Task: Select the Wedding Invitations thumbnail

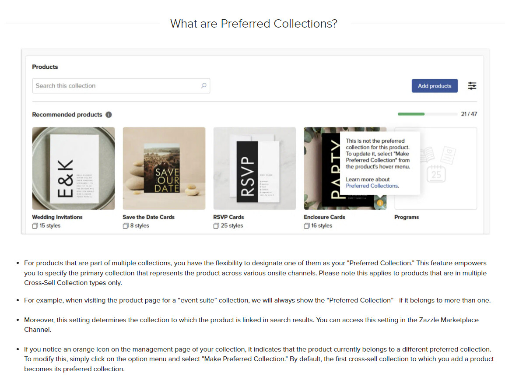Action: pyautogui.click(x=74, y=168)
